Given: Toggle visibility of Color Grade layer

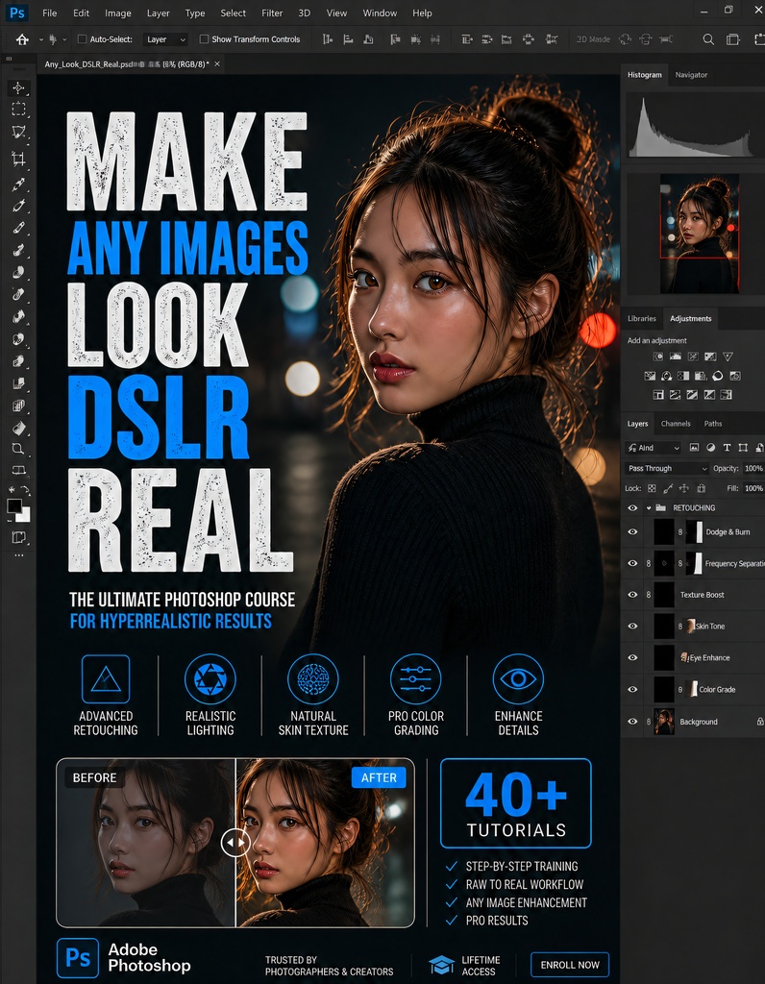Looking at the screenshot, I should (632, 689).
